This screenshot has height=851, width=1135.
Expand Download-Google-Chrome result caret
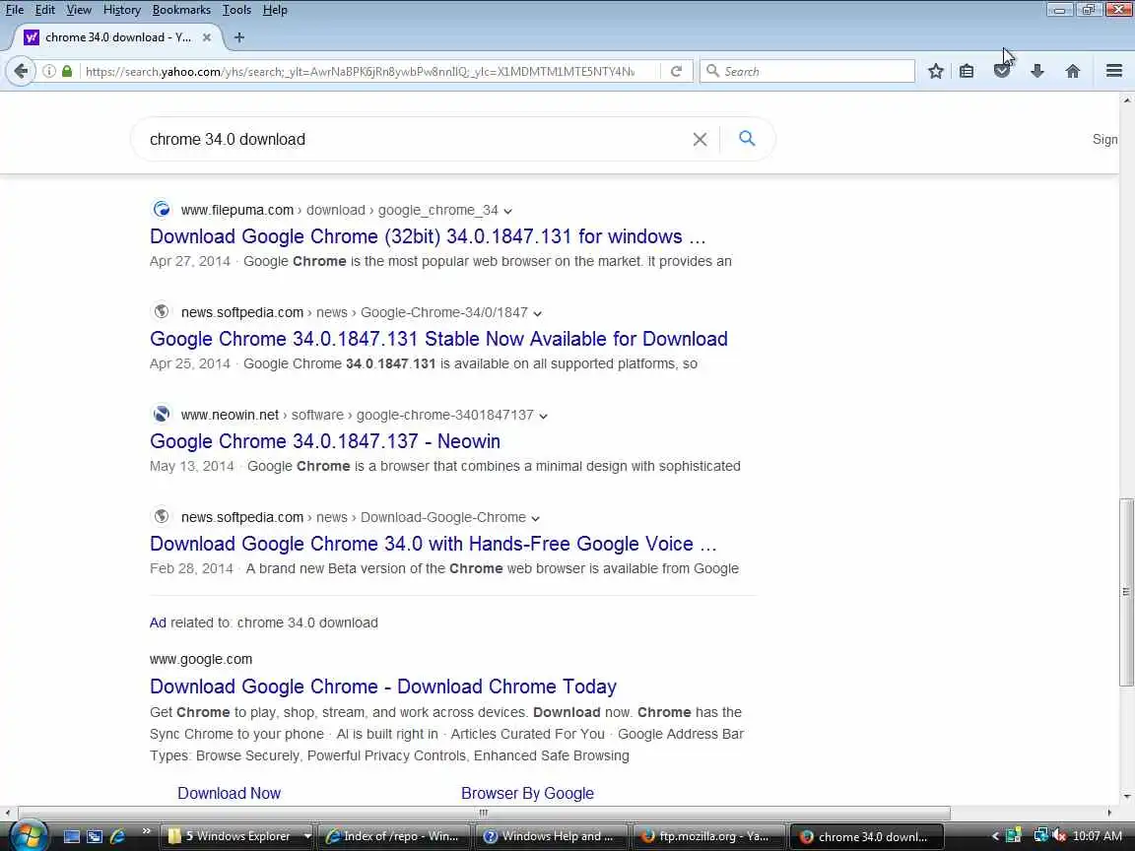[x=536, y=518]
